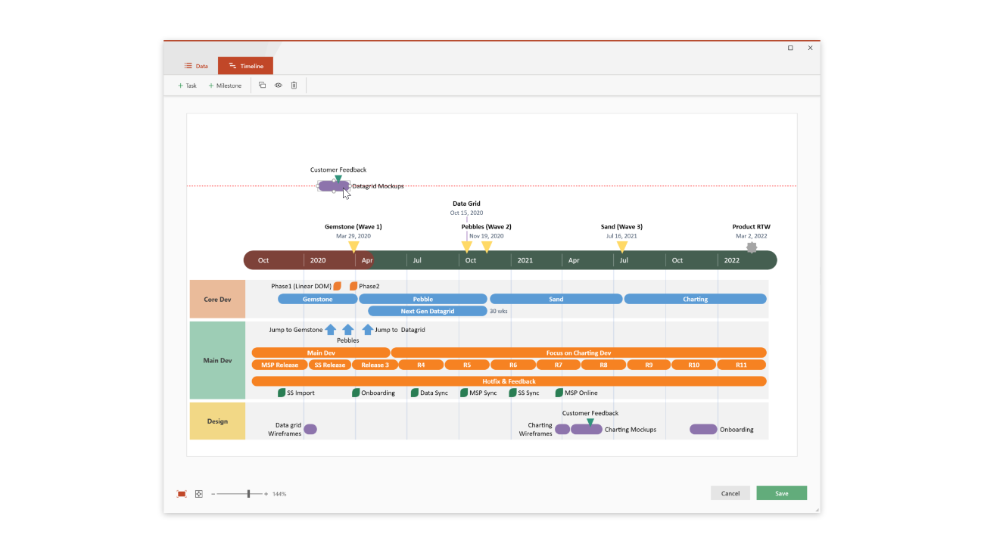This screenshot has width=984, height=553.
Task: Select the Hotfix & Feedback task bar
Action: (509, 381)
